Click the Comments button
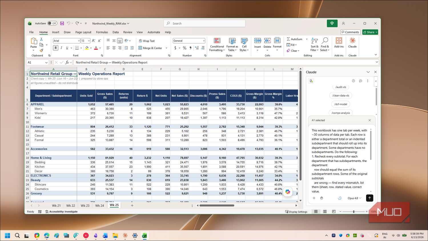 point(350,32)
